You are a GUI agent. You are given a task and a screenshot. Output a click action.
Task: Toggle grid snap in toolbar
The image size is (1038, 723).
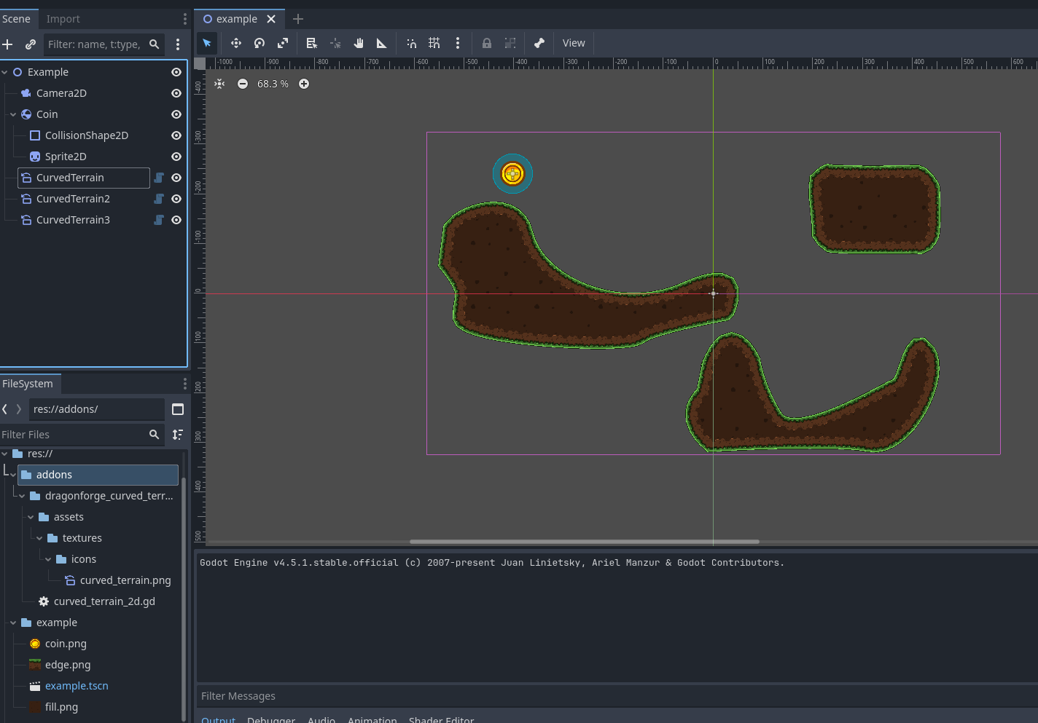pos(434,44)
